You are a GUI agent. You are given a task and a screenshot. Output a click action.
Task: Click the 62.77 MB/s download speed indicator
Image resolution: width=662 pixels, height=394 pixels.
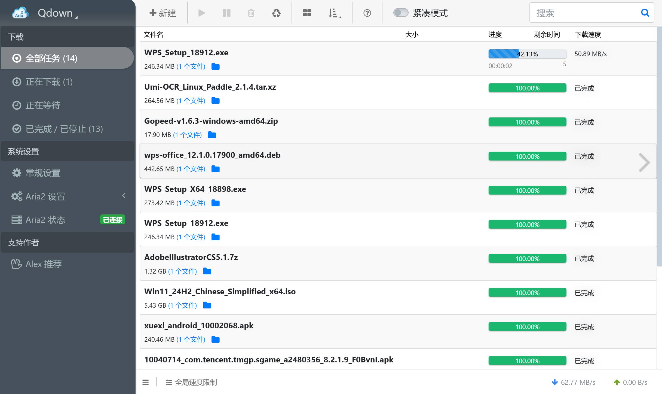click(573, 382)
